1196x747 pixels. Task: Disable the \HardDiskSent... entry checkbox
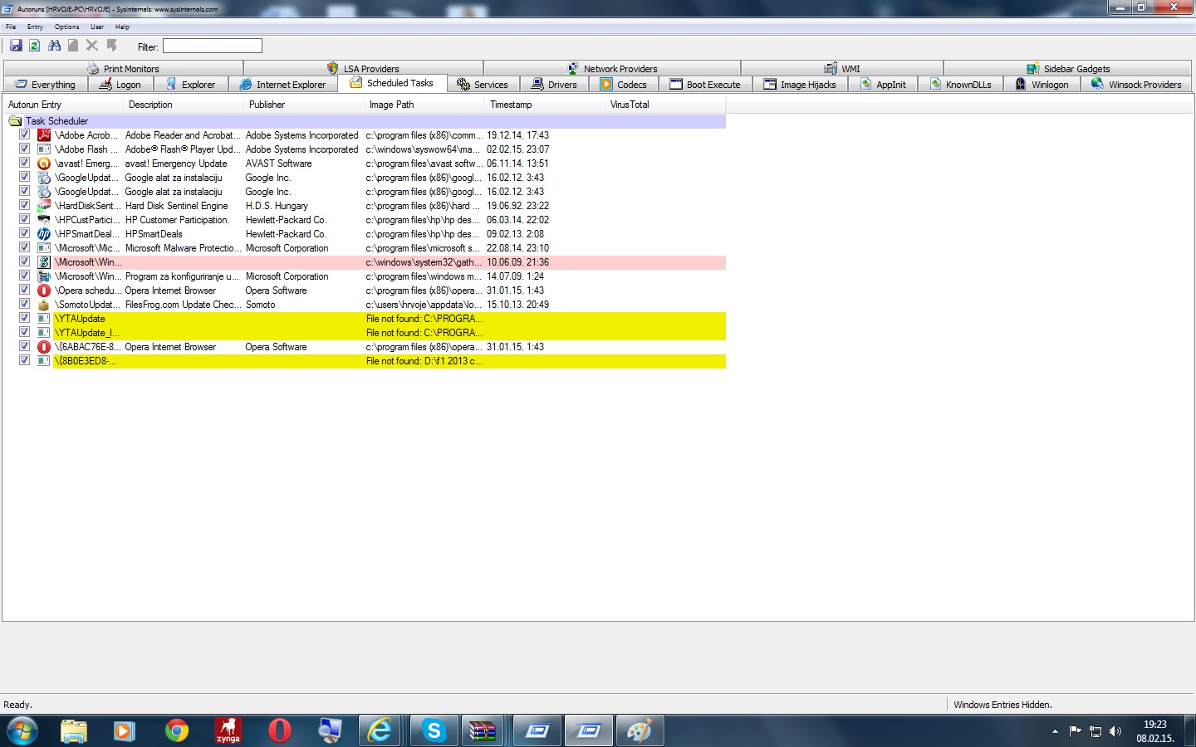click(24, 205)
